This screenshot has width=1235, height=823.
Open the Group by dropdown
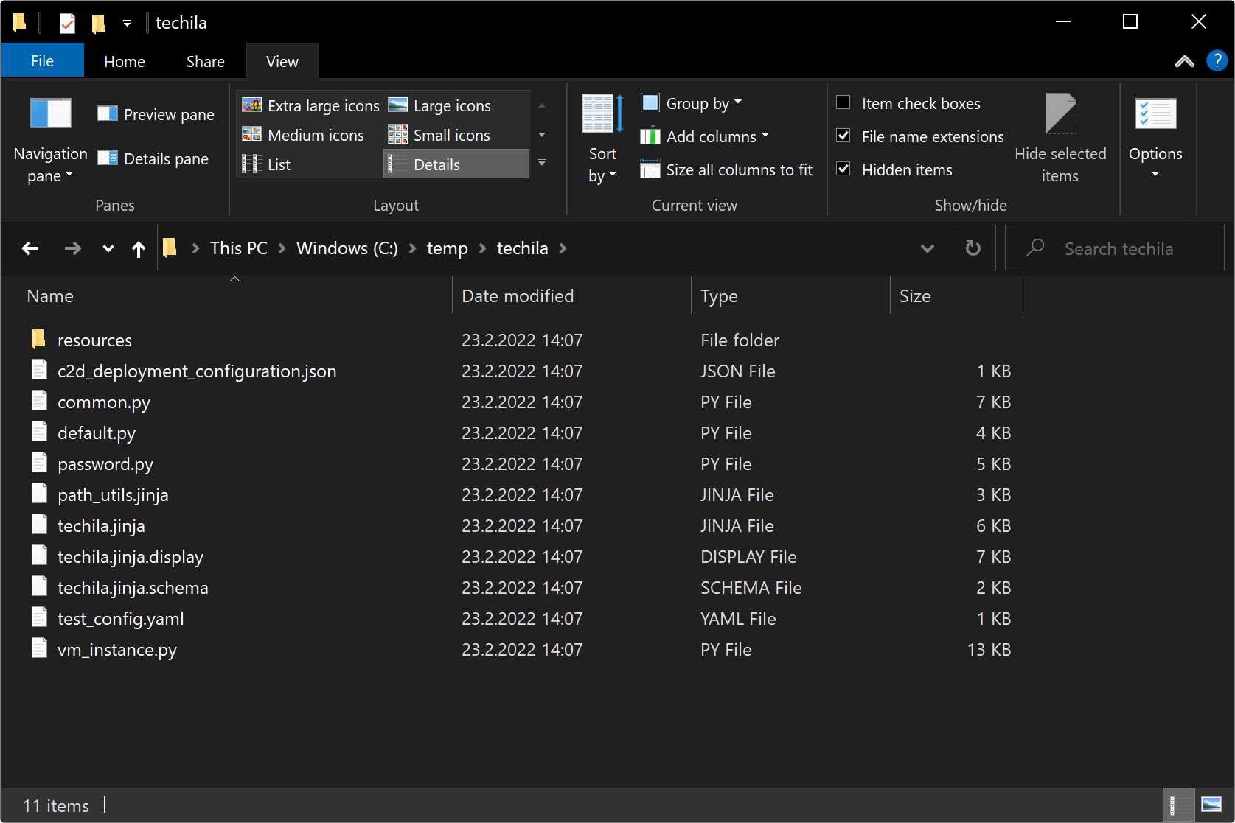(x=693, y=104)
